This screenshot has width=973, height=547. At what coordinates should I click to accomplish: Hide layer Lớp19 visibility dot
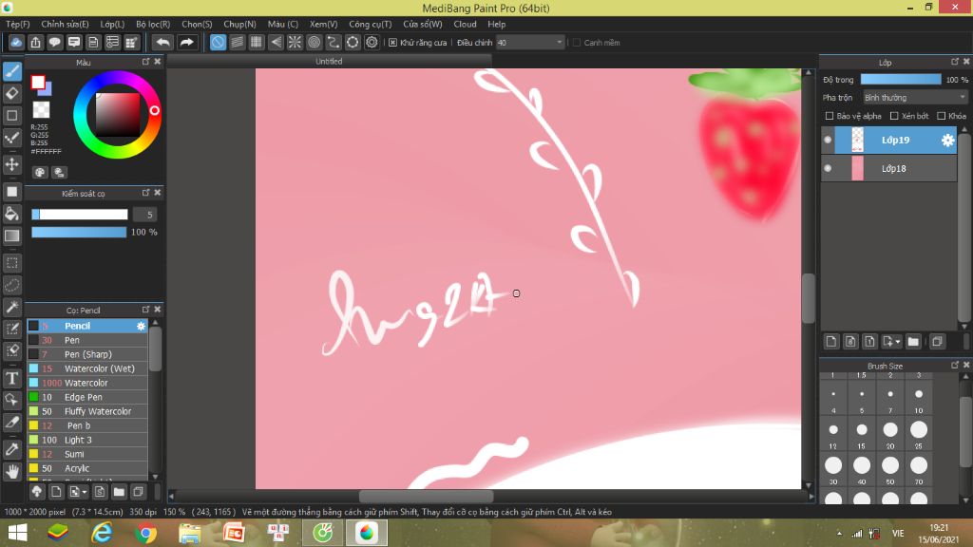[828, 141]
